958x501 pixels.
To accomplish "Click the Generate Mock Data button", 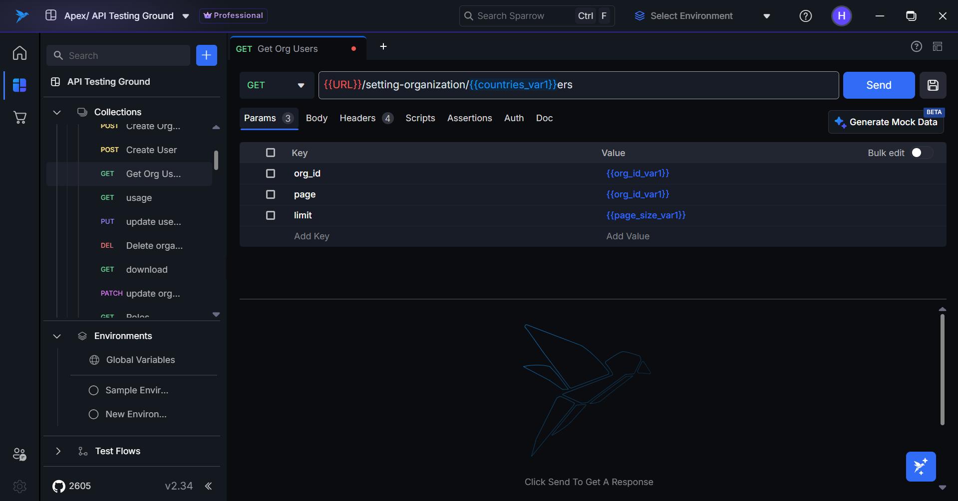I will pyautogui.click(x=886, y=122).
